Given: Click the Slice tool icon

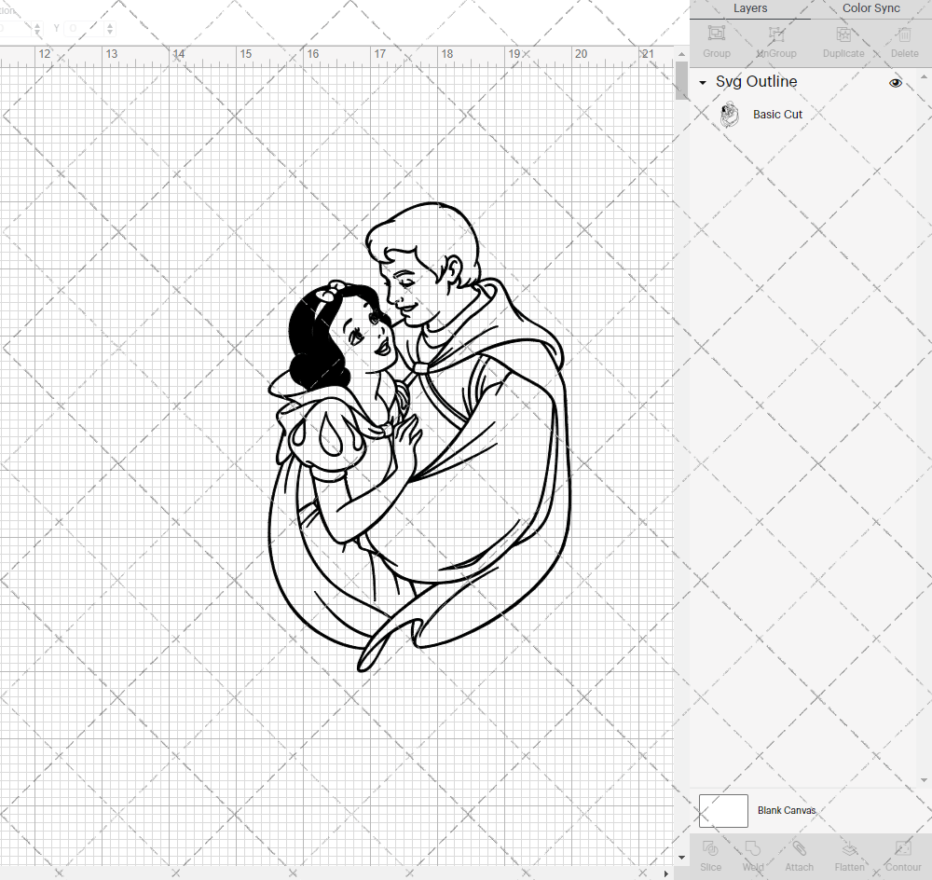Looking at the screenshot, I should click(710, 848).
